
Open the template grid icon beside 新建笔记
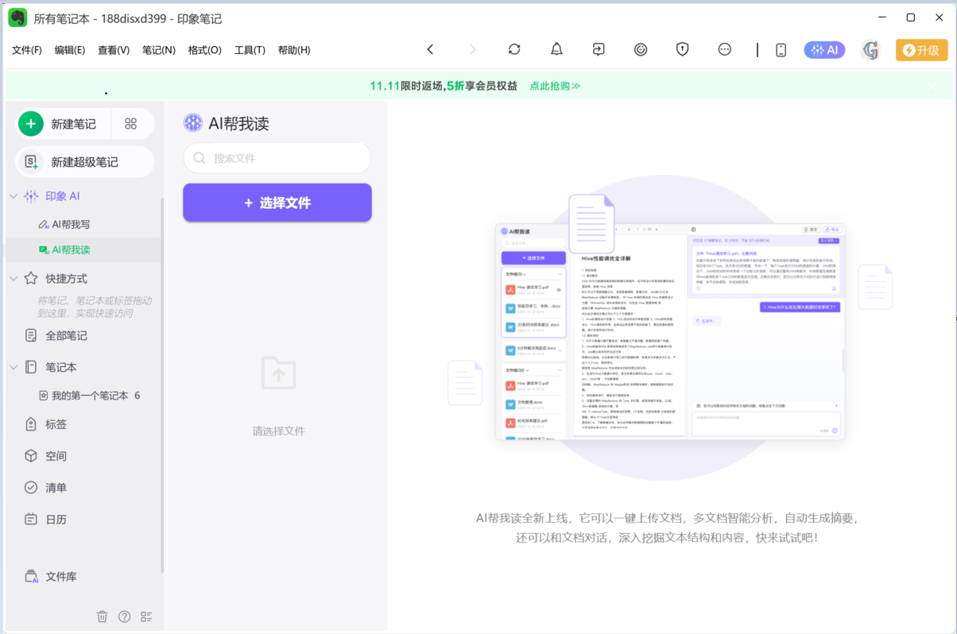[131, 124]
